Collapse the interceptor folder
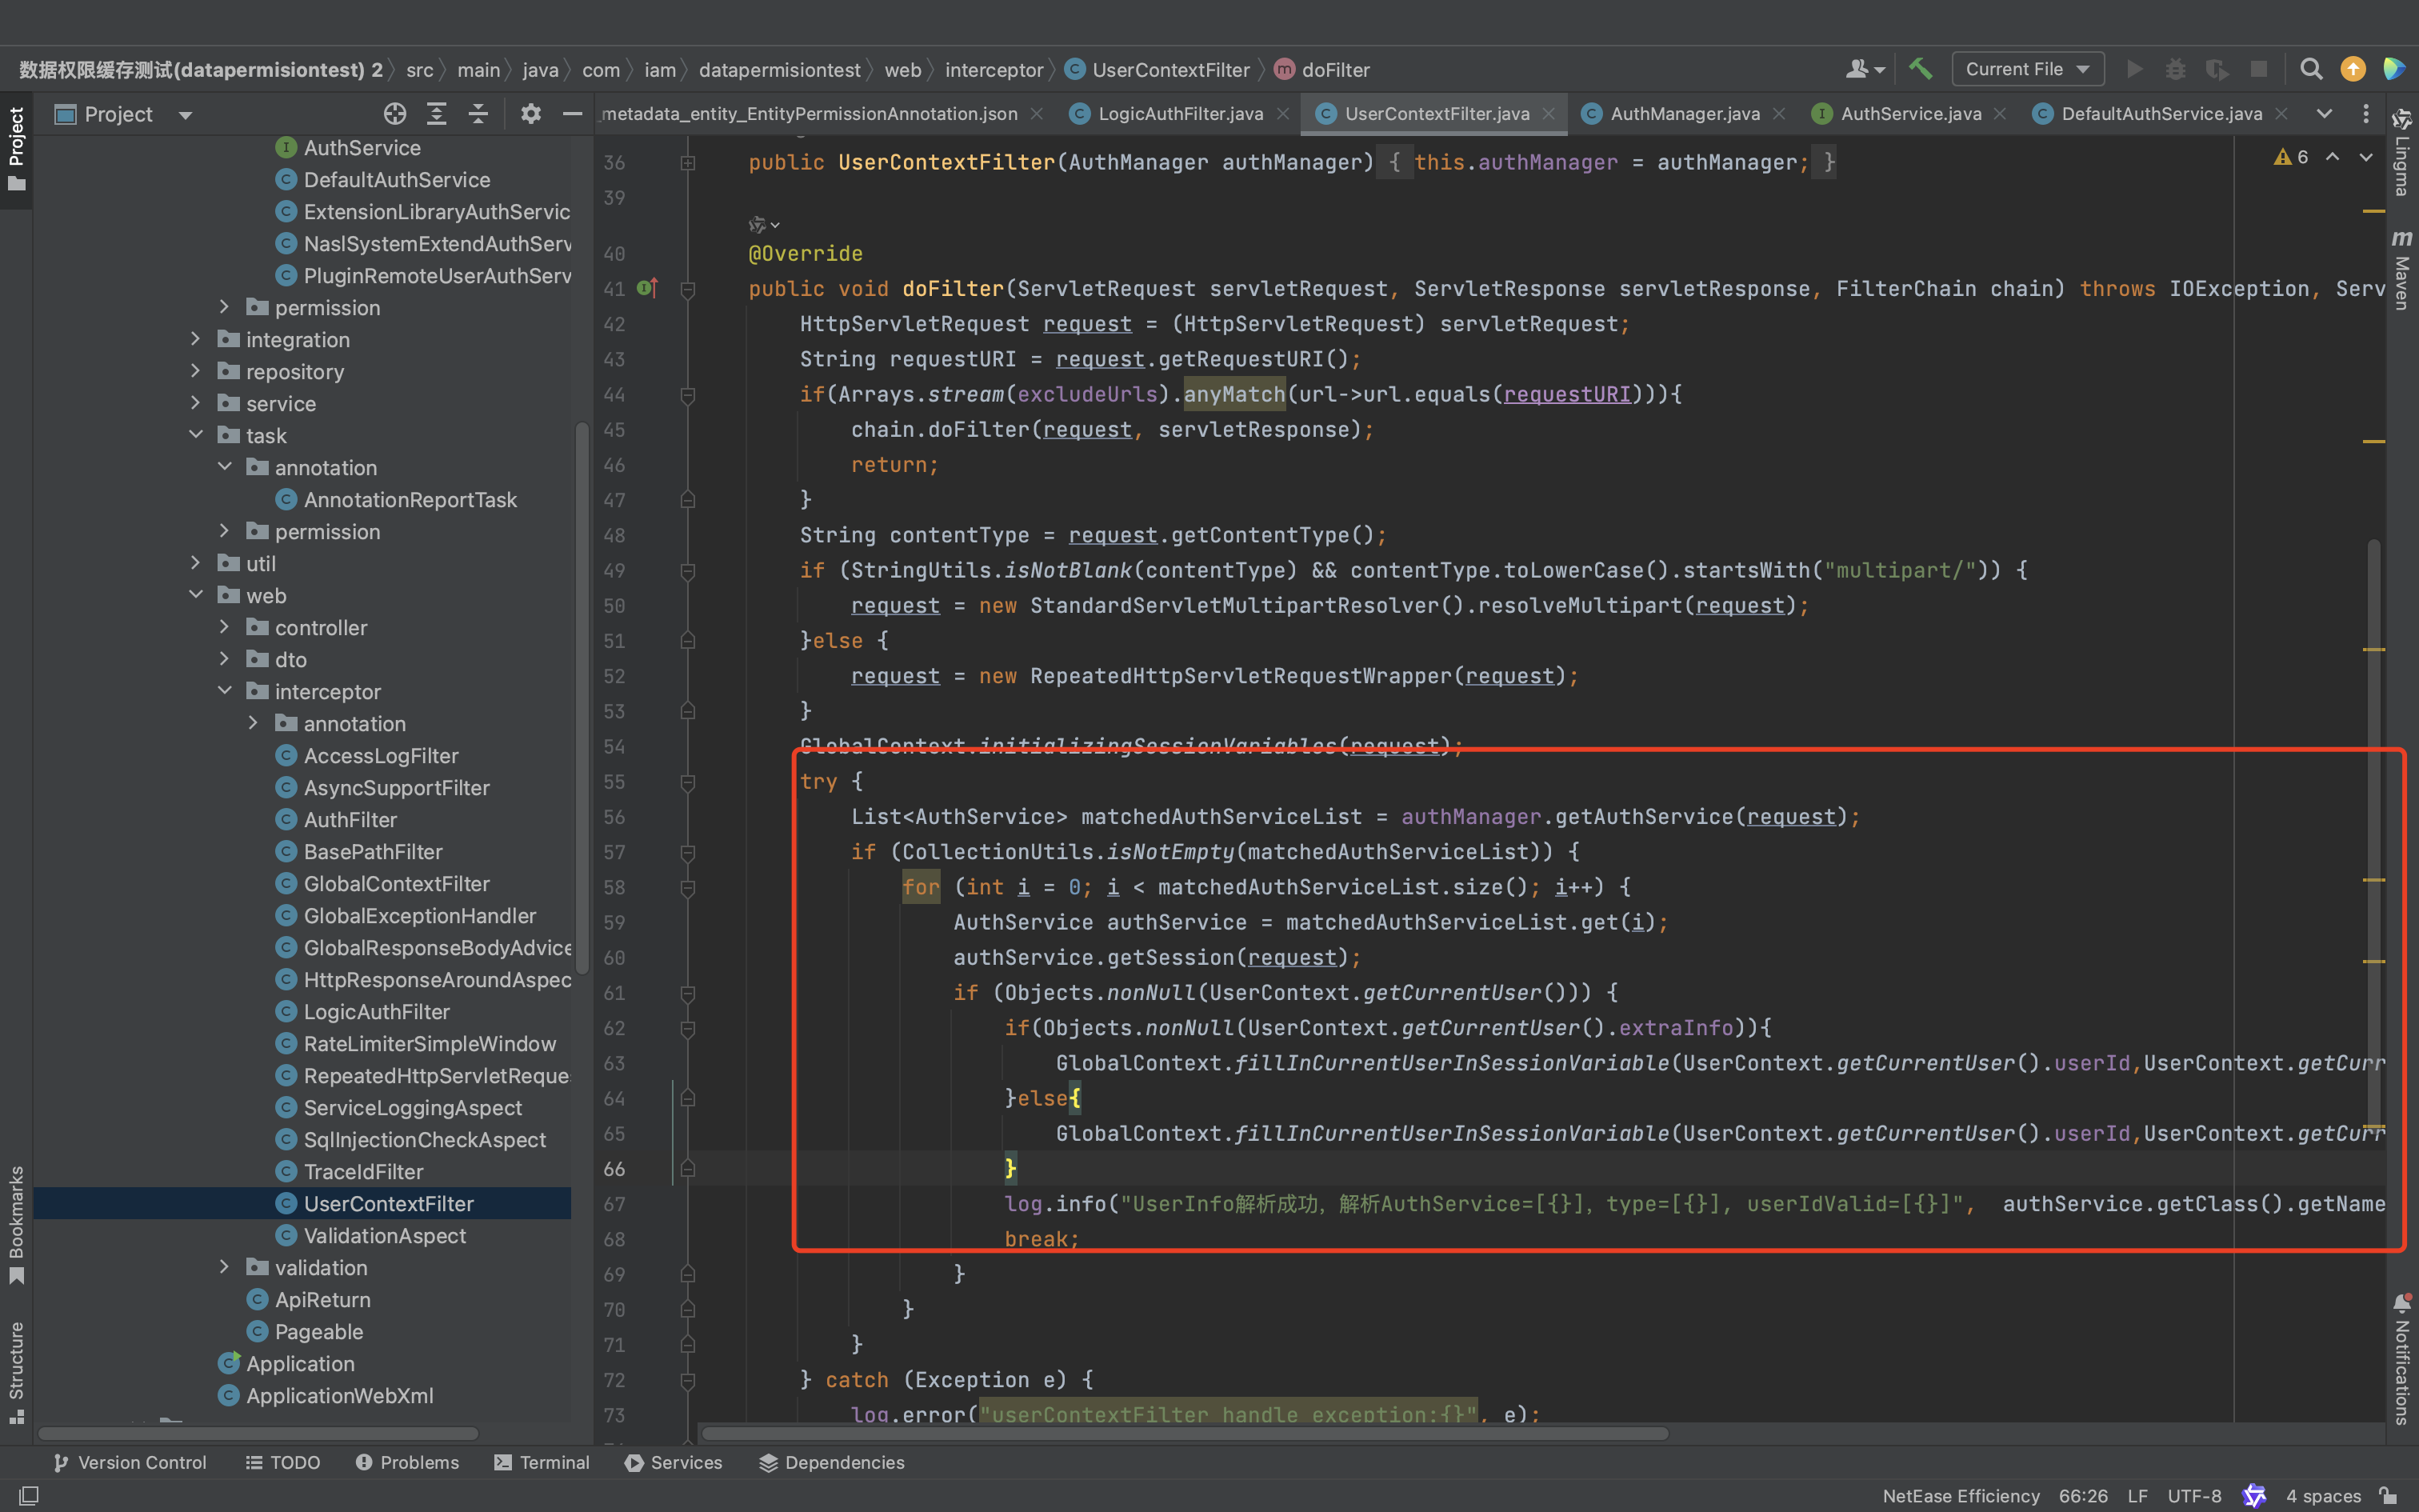This screenshot has width=2419, height=1512. (225, 691)
